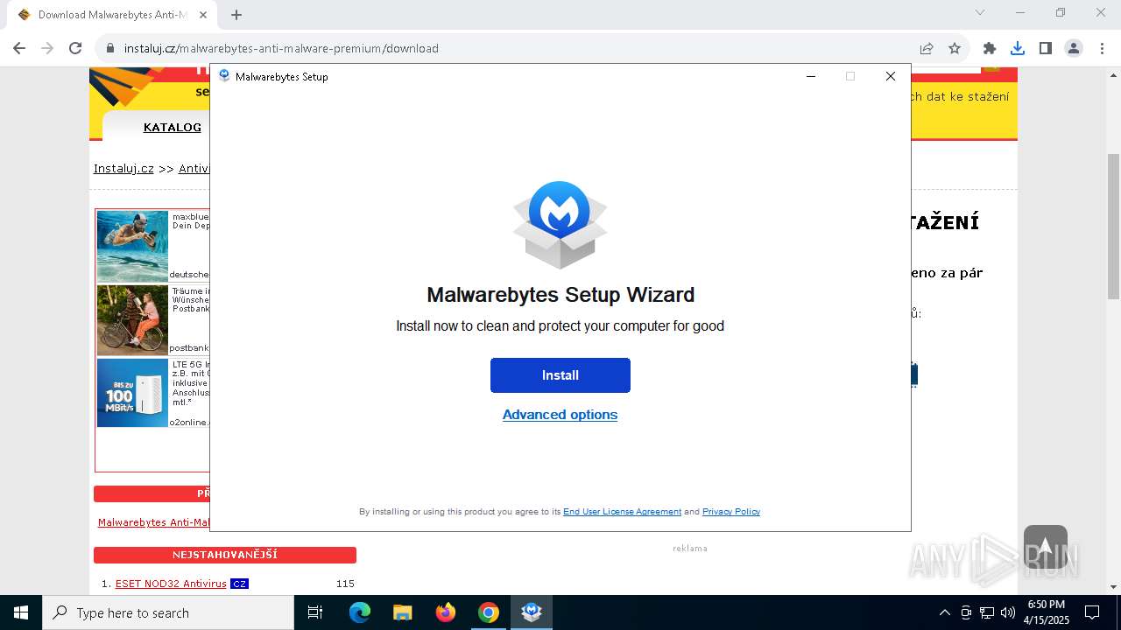Select Malwarebytes Setup taskbar icon
This screenshot has width=1121, height=630.
[532, 612]
